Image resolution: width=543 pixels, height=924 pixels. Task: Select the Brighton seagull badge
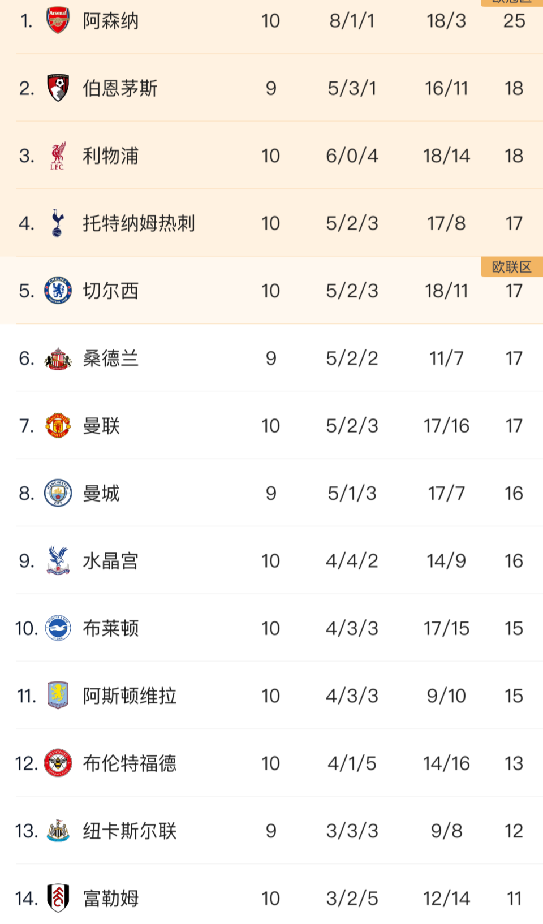(x=58, y=628)
